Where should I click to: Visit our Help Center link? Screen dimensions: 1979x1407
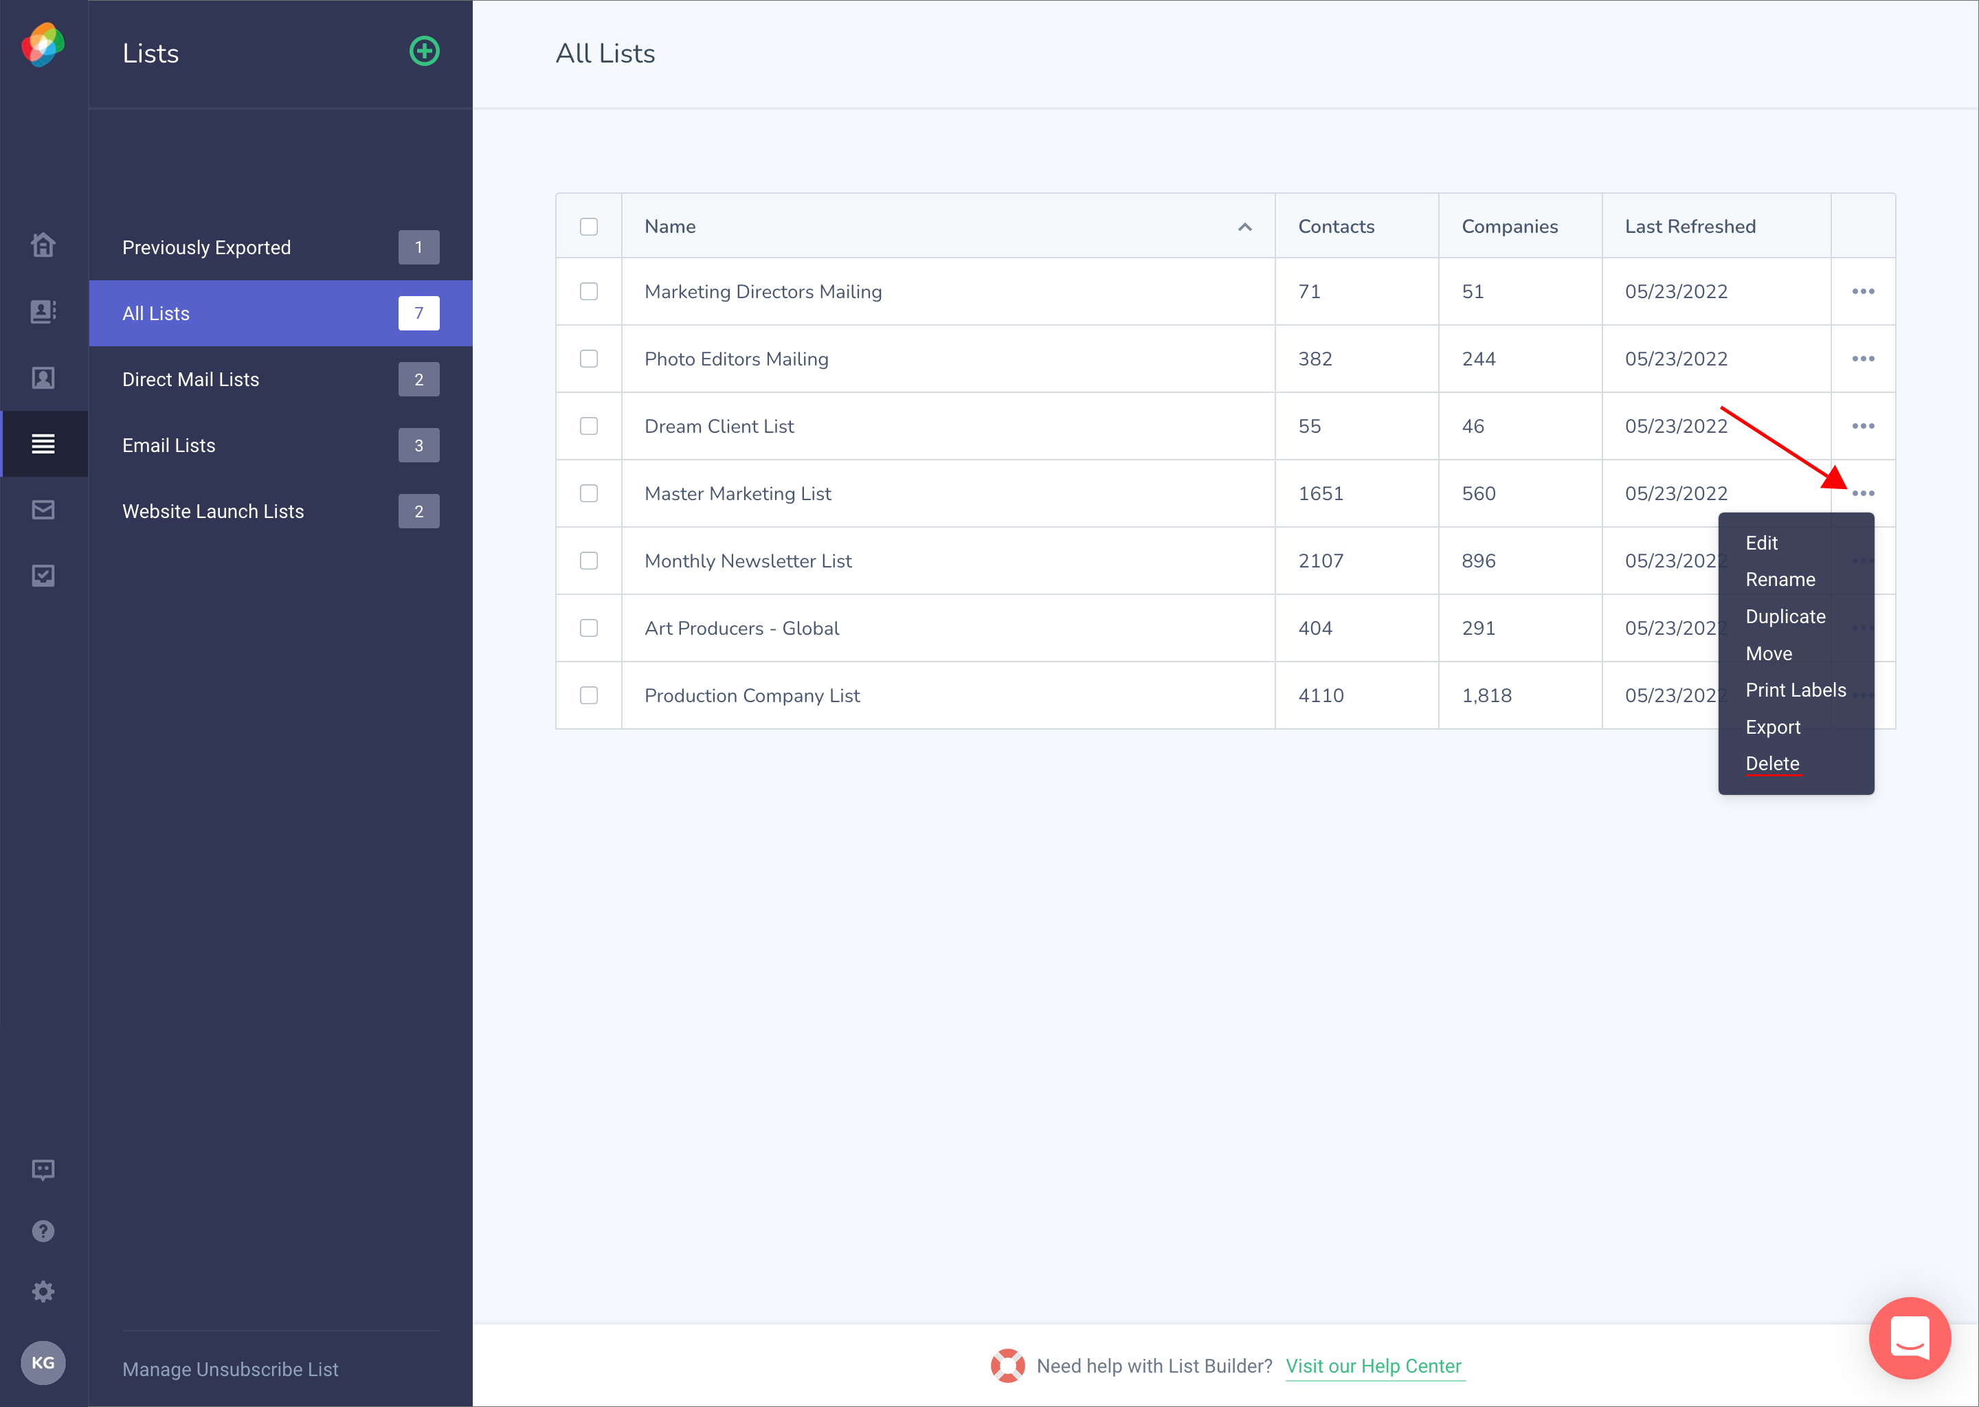pos(1374,1366)
